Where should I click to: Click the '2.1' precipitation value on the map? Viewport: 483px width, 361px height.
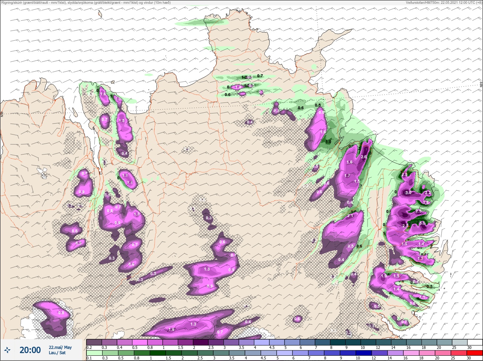click(x=350, y=216)
